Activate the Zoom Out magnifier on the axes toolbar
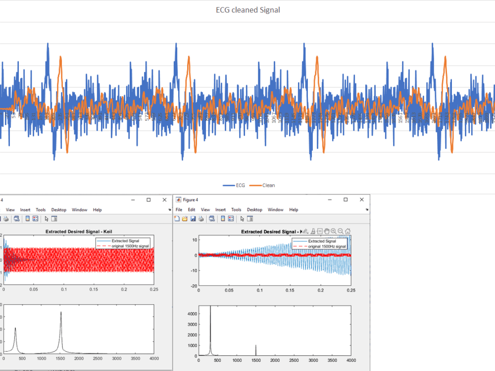The height and width of the screenshot is (371, 495). 341,231
